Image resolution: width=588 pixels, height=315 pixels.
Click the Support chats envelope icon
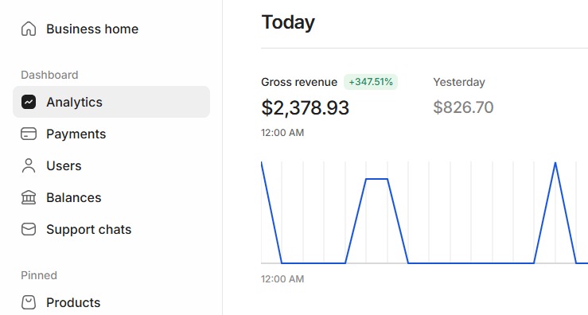[x=29, y=229]
